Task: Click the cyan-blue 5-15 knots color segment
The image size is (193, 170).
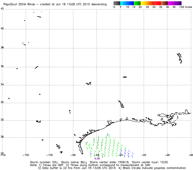Action: 127,3
